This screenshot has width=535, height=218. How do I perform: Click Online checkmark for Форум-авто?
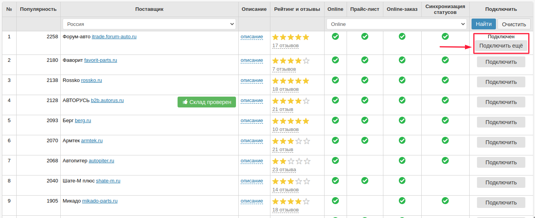335,36
